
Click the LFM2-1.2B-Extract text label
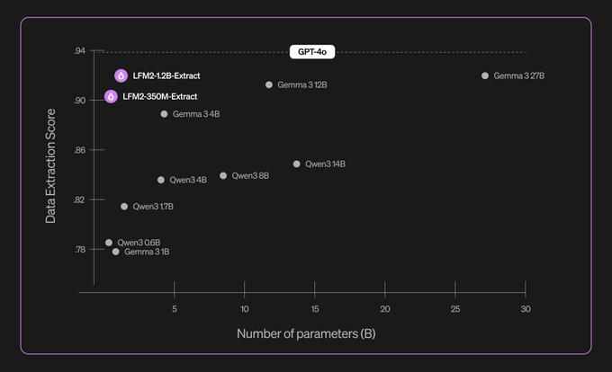click(166, 75)
